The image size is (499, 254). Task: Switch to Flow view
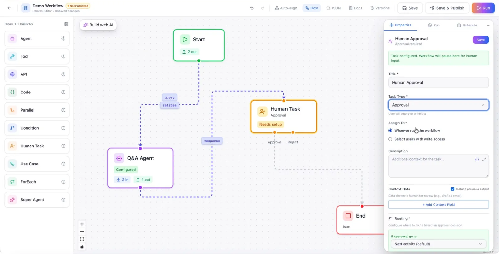pyautogui.click(x=312, y=8)
